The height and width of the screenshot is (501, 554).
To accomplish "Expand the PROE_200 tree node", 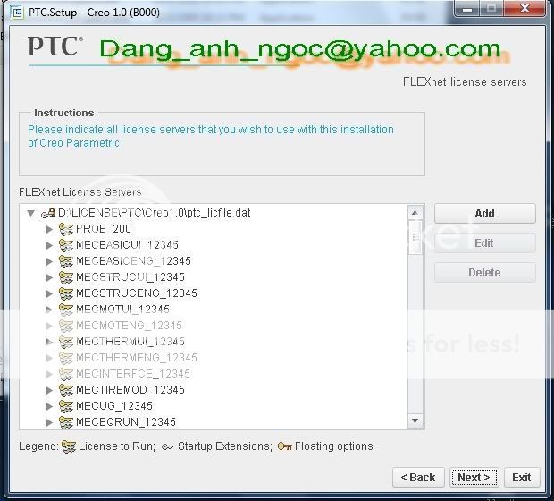I will pos(50,229).
